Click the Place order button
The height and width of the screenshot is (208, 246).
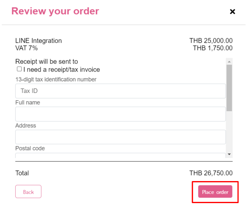215,191
